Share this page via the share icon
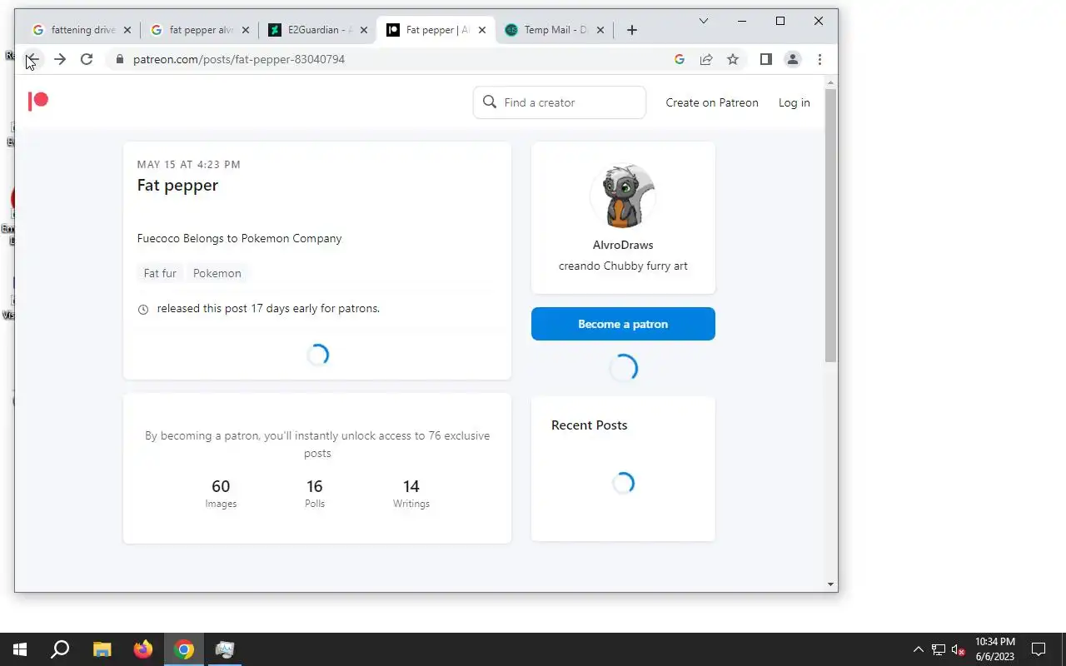The image size is (1066, 666). point(706,59)
